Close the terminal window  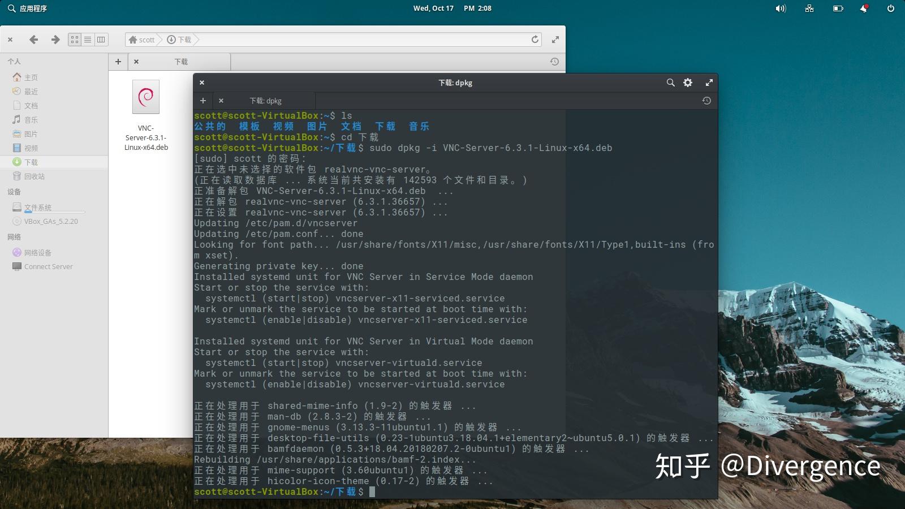click(x=202, y=83)
